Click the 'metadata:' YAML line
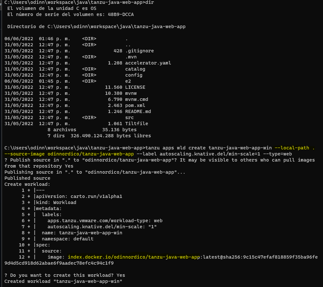Image resolution: width=323 pixels, height=287 pixels. [49, 208]
